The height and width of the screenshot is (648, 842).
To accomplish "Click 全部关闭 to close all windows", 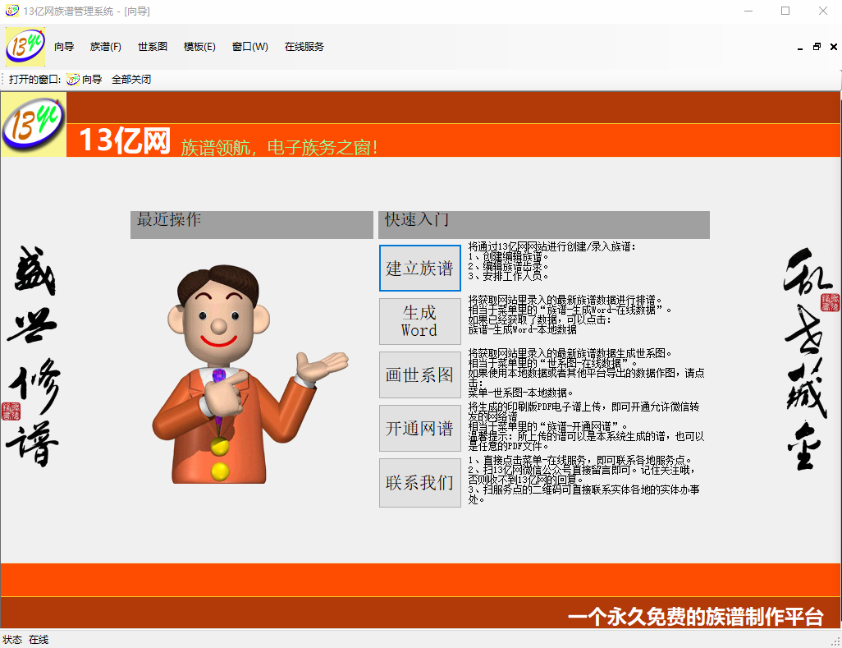I will tap(131, 80).
